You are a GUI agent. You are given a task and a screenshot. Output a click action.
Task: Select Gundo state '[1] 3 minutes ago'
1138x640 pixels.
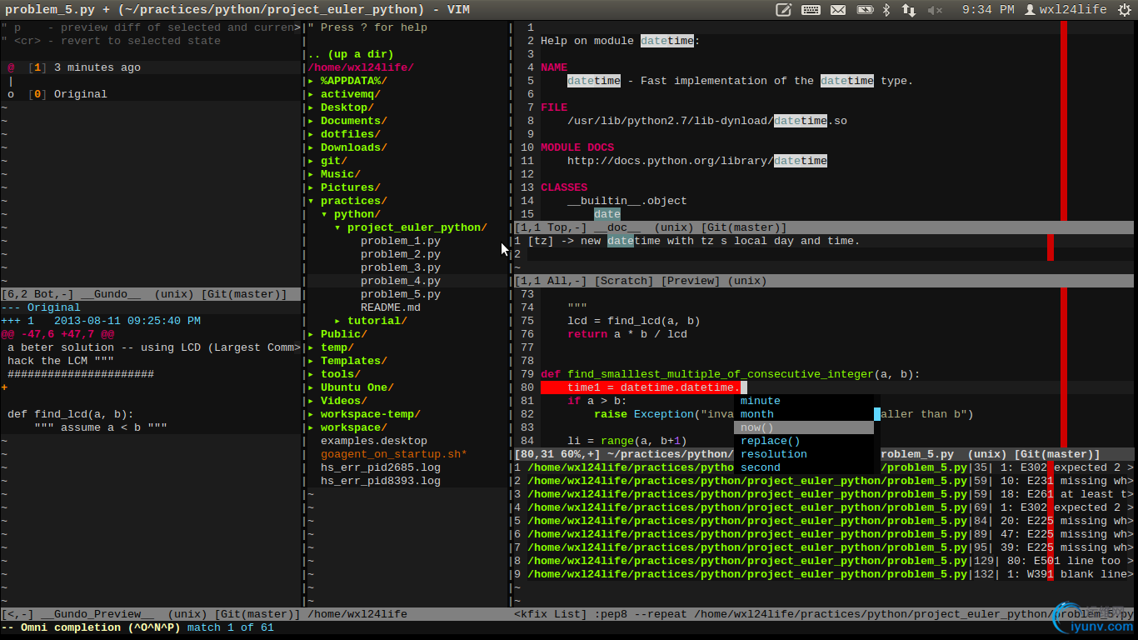click(84, 67)
